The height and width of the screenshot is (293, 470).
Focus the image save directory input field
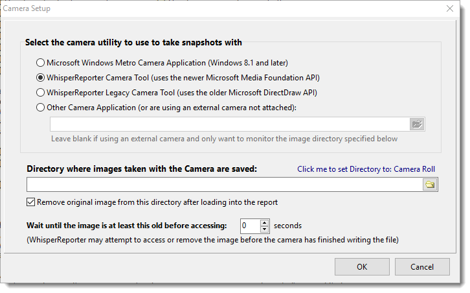pyautogui.click(x=225, y=184)
